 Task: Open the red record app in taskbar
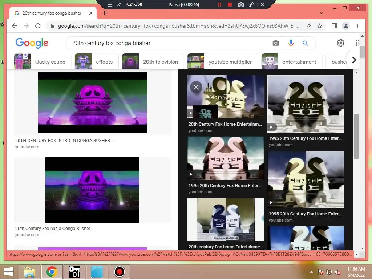(119, 272)
